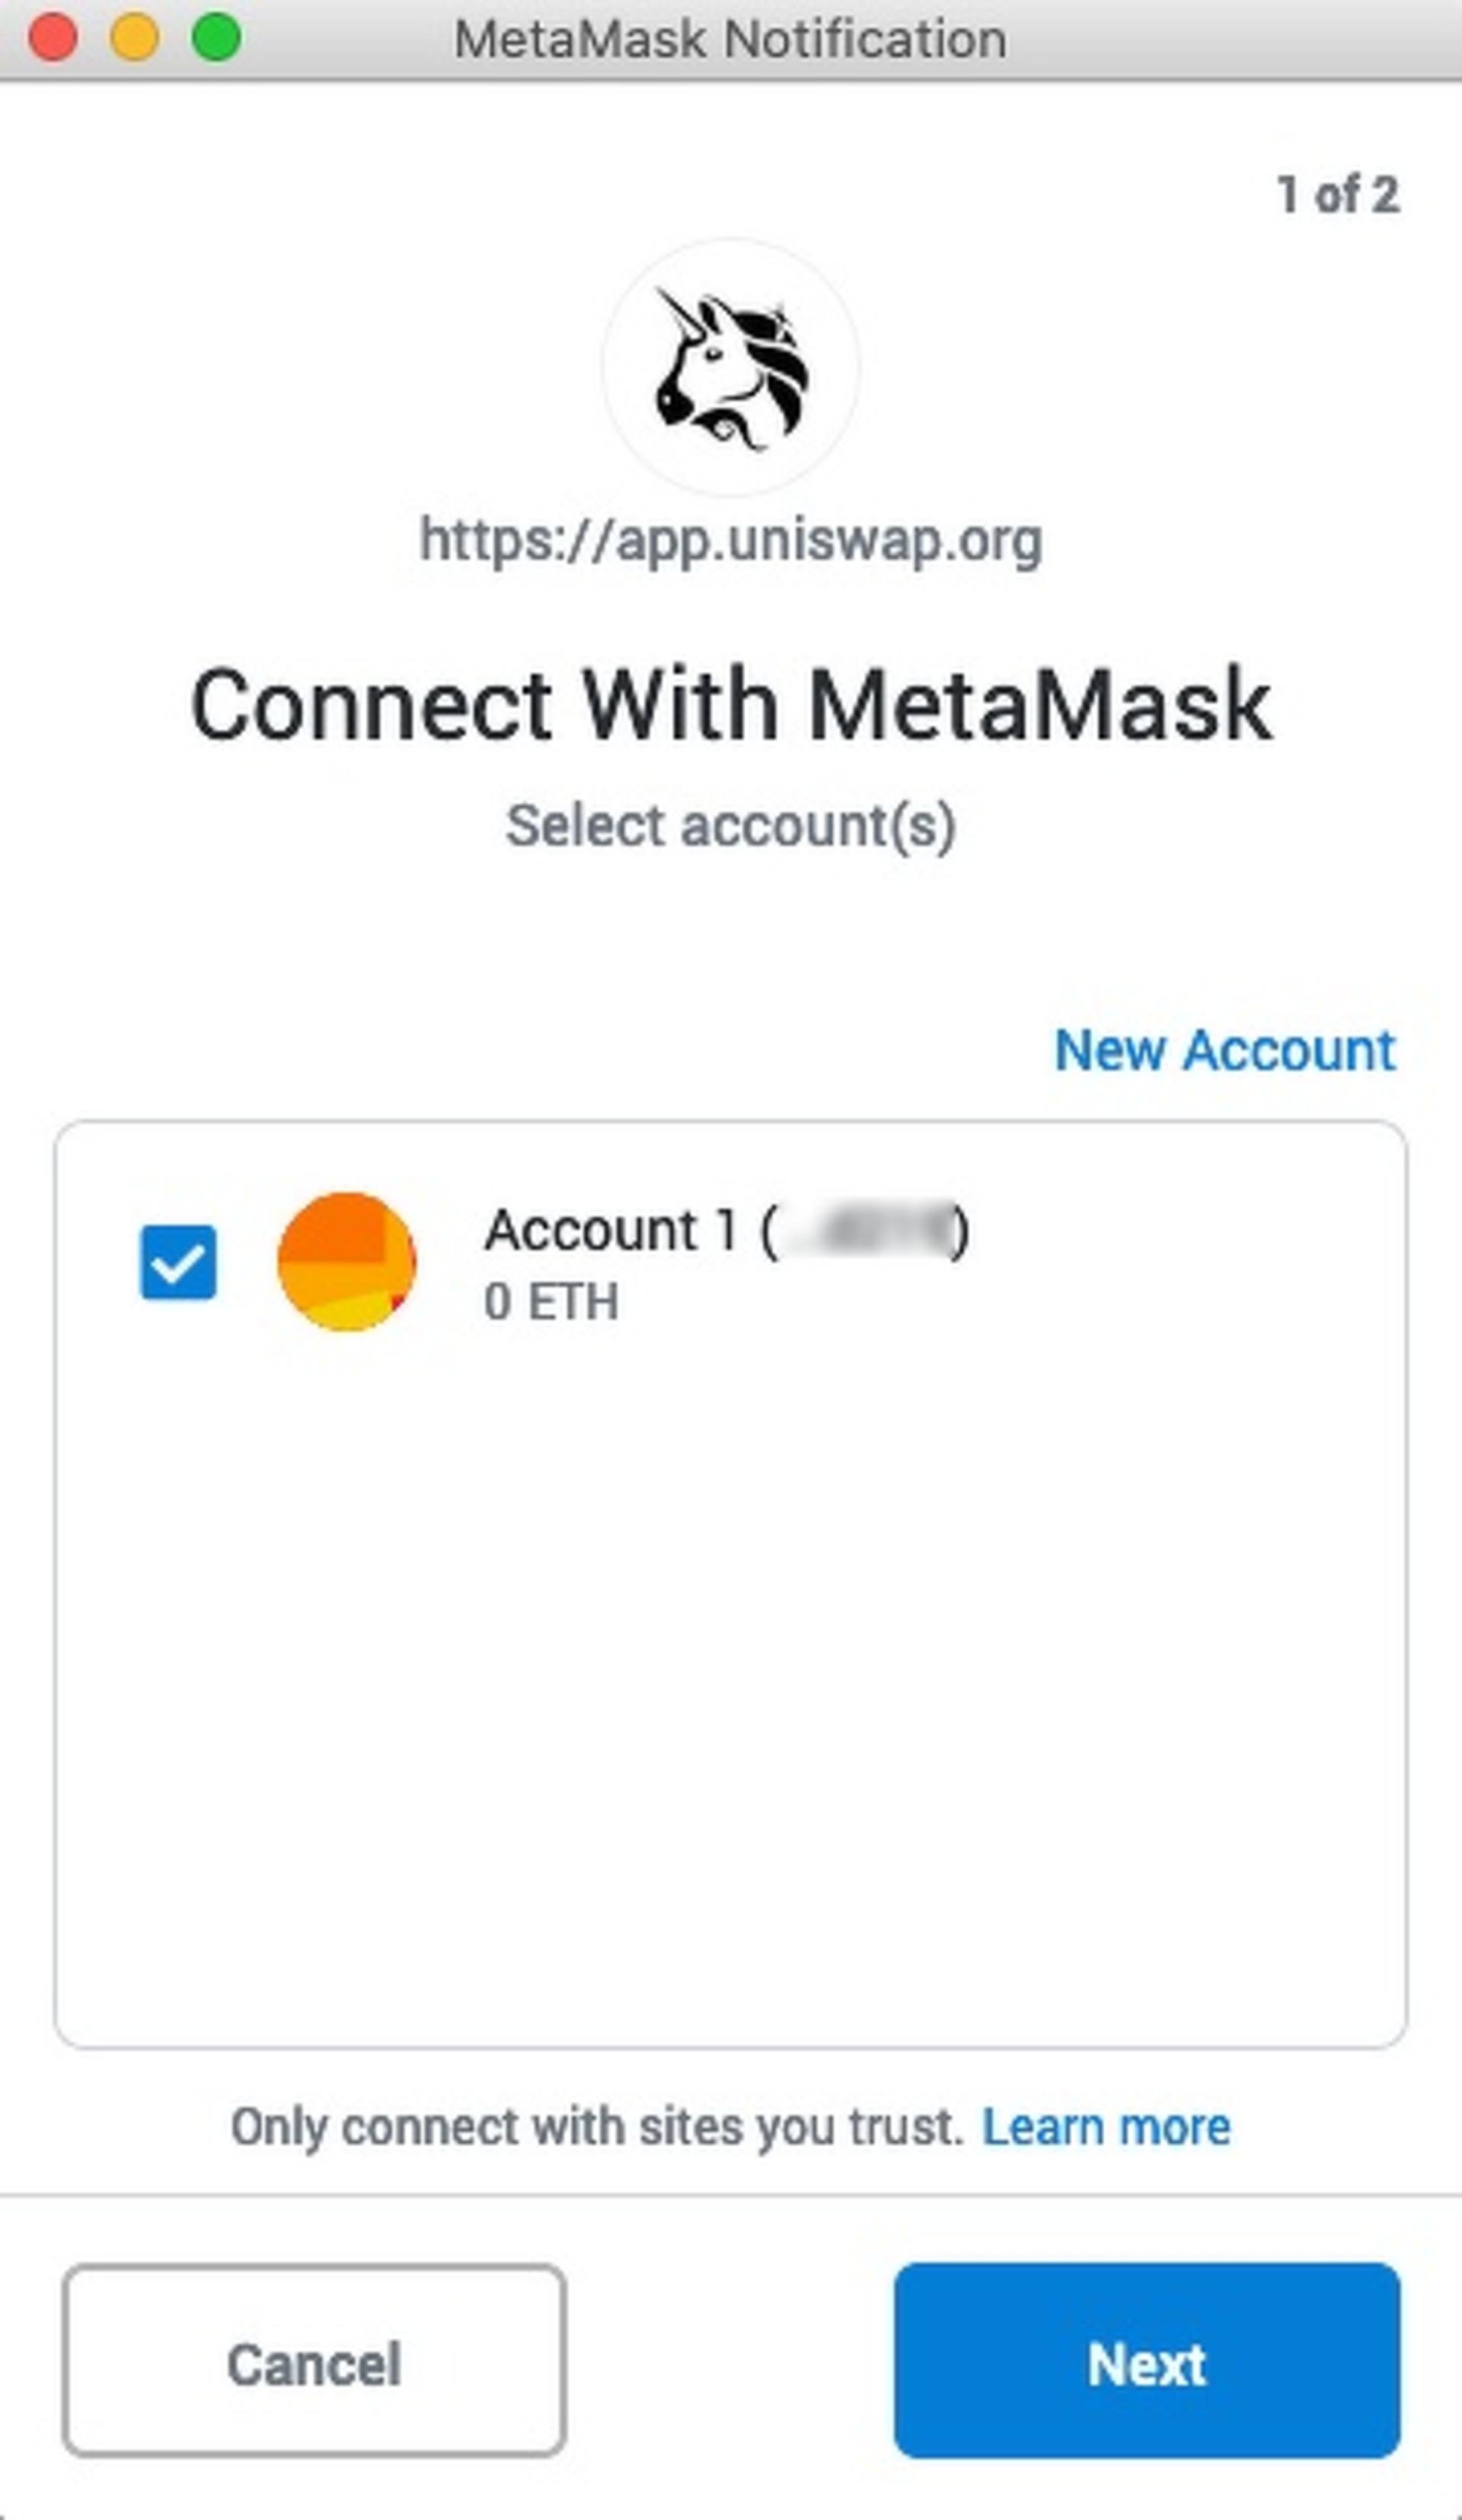Click the 0 ETH balance text
Viewport: 1462px width, 2520px height.
(x=551, y=1302)
